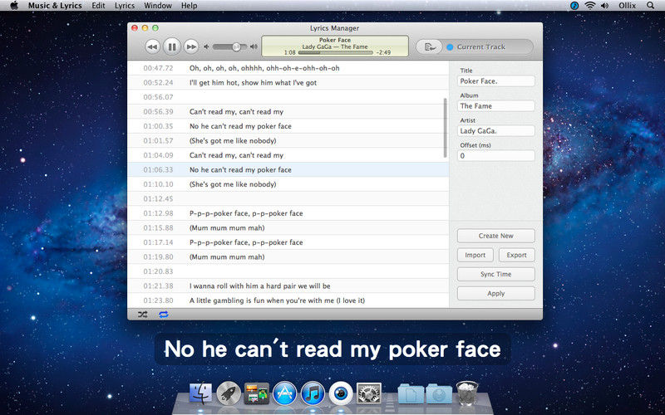The width and height of the screenshot is (665, 415).
Task: Open the Window menu
Action: (158, 6)
